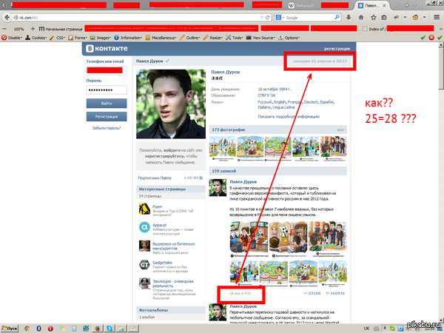Image resolution: width=444 pixels, height=333 pixels.
Task: Open the Start (Пуск) button
Action: click(x=10, y=329)
